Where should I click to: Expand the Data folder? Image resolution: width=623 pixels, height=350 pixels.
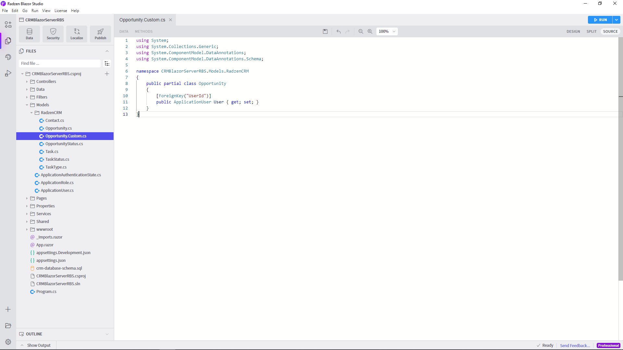click(27, 89)
